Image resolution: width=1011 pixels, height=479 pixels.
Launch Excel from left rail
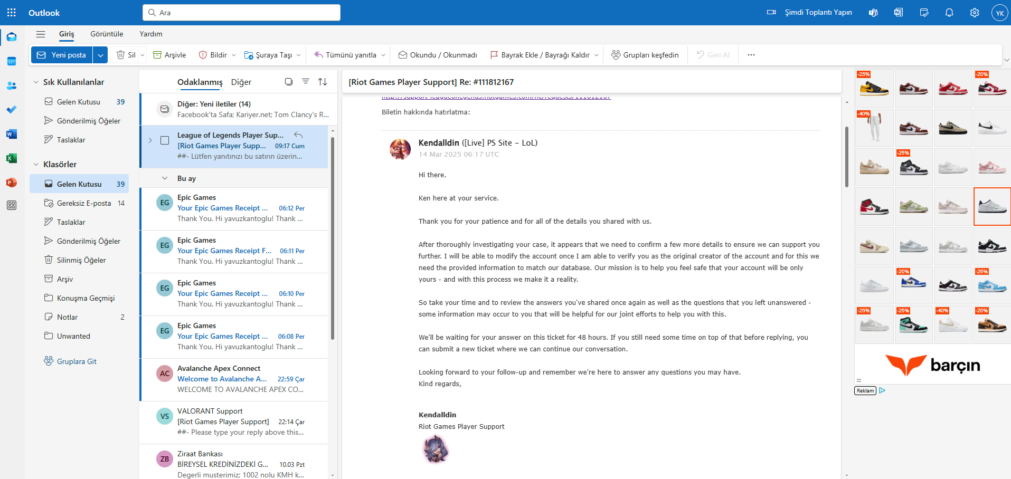(12, 158)
